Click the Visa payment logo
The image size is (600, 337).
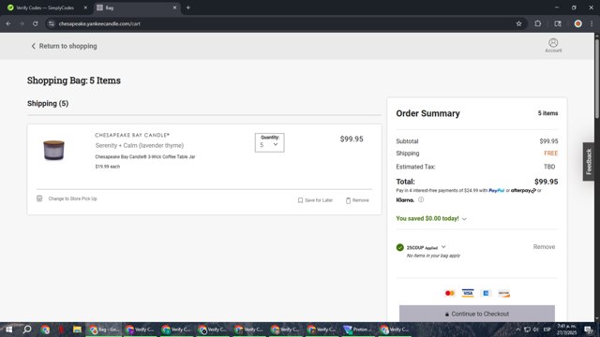coord(468,293)
